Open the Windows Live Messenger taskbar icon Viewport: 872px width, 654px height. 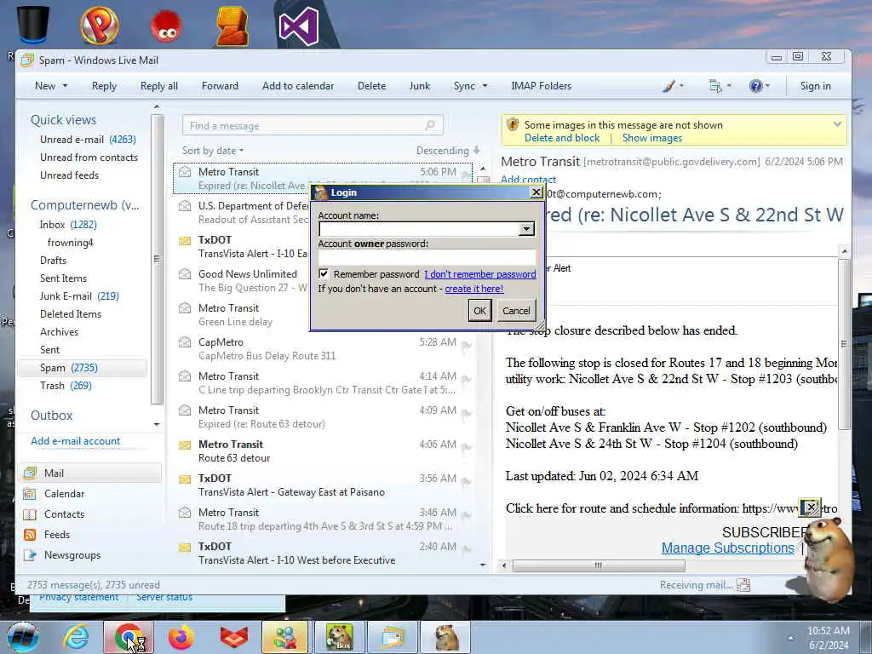pyautogui.click(x=284, y=637)
